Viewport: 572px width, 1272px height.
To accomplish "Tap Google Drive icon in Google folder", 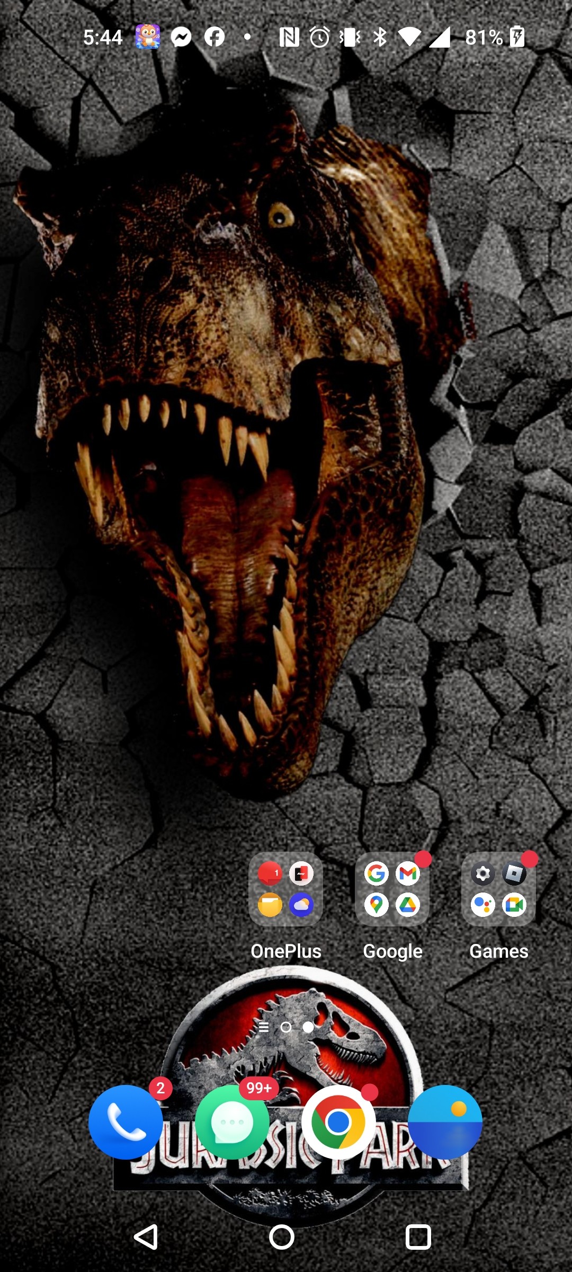I will (408, 905).
